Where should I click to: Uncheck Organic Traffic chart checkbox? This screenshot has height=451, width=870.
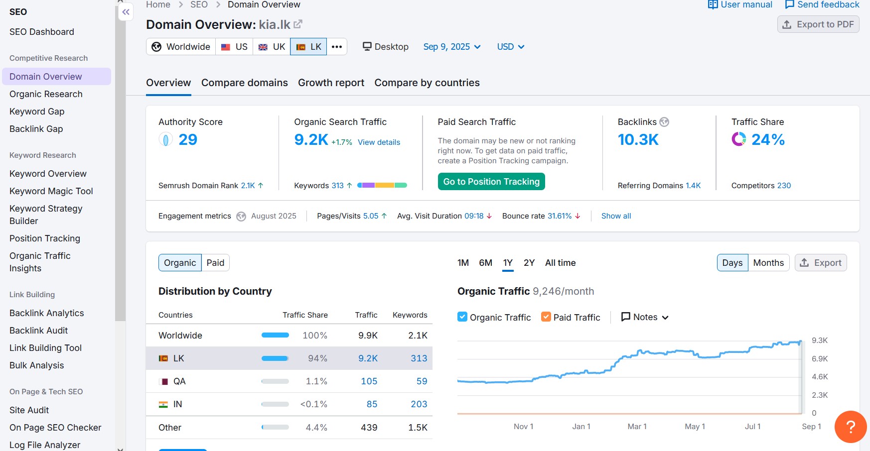(x=462, y=317)
